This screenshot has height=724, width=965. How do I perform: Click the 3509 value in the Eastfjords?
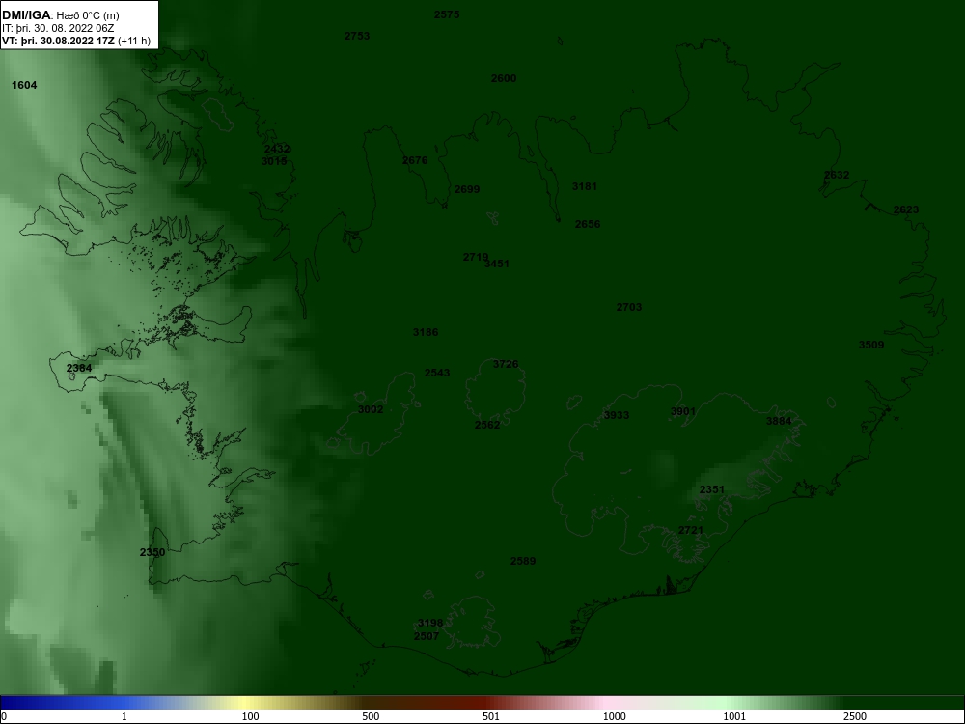(x=871, y=345)
